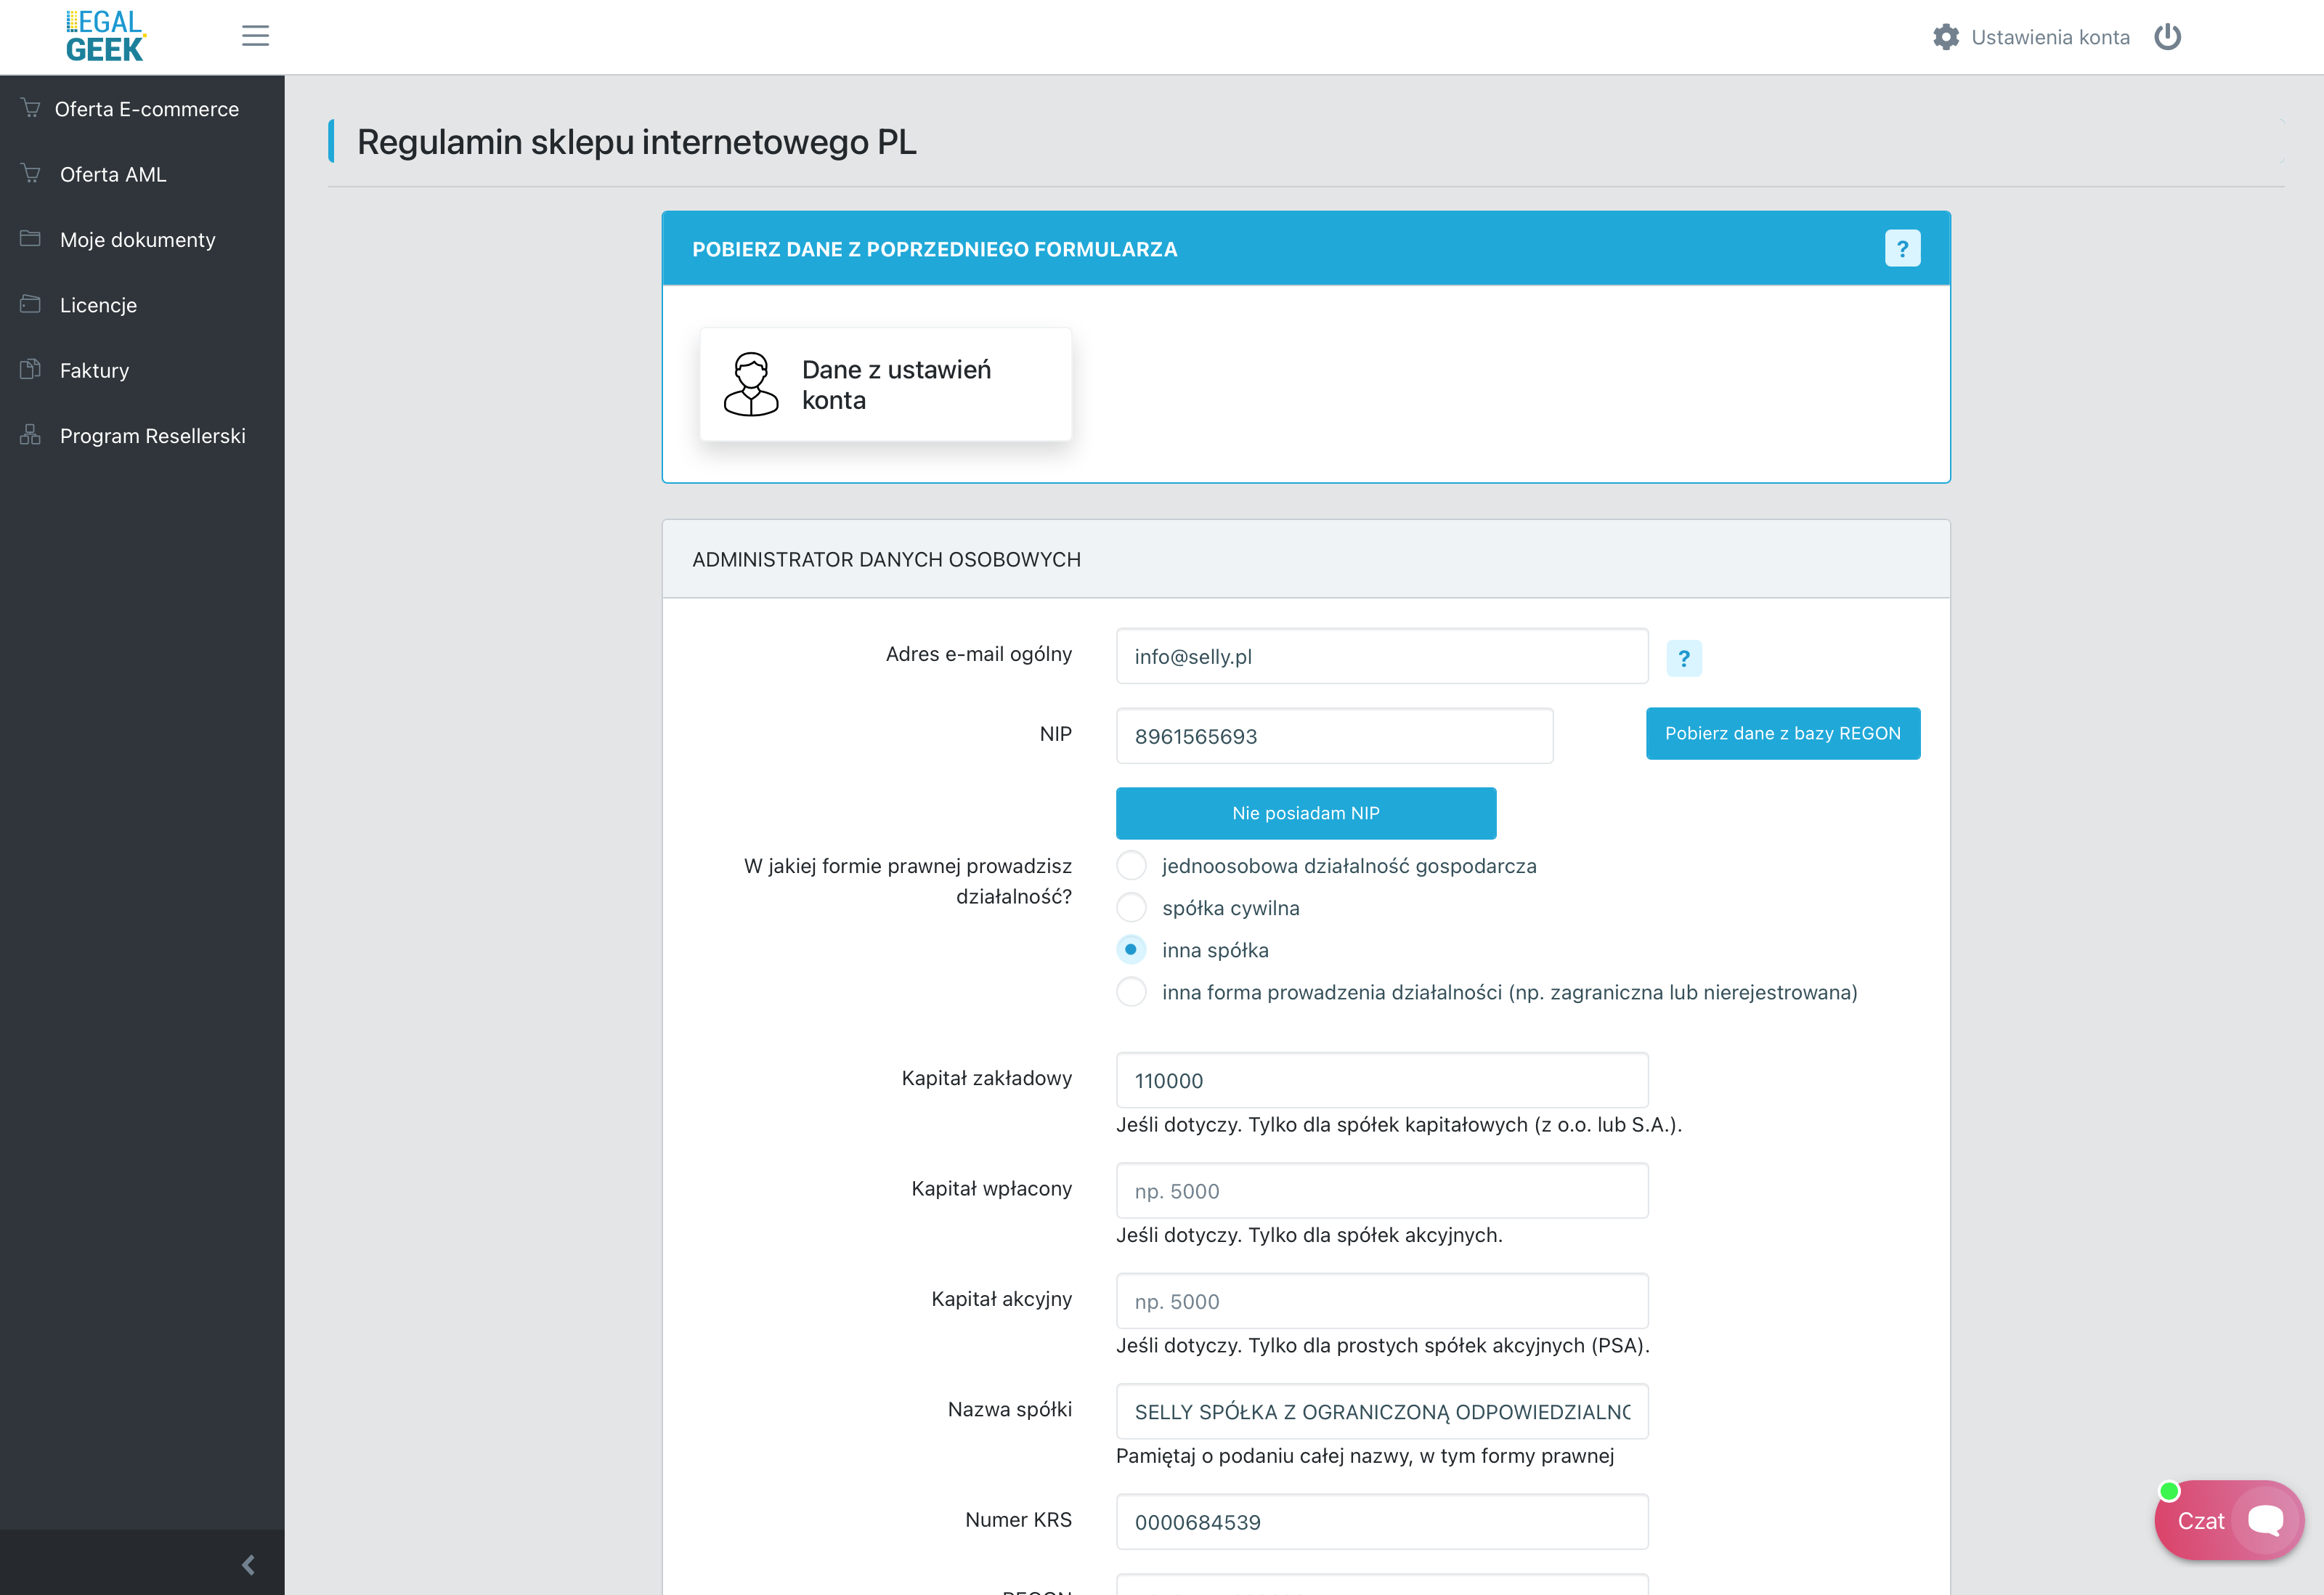Open Faktury in the sidebar
The image size is (2324, 1595).
pyautogui.click(x=94, y=371)
